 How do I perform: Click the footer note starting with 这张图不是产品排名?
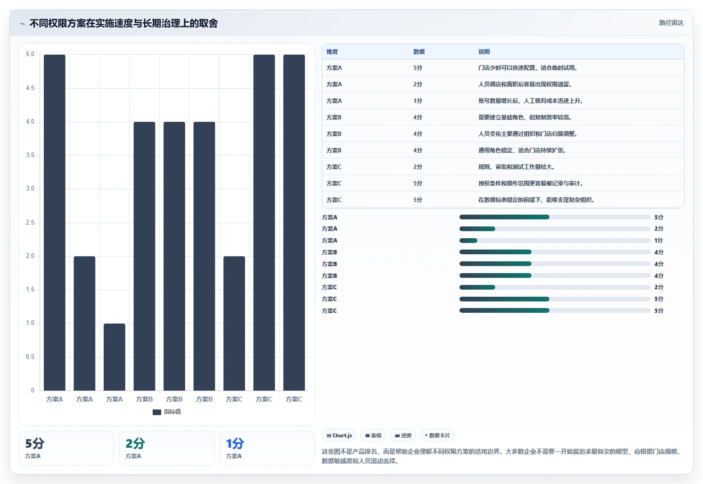pos(502,456)
